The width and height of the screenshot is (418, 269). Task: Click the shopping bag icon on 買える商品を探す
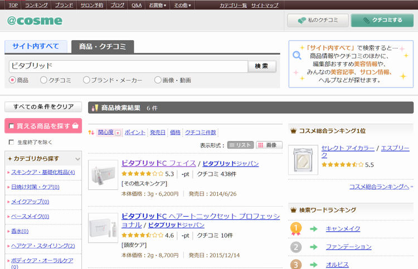75,125
